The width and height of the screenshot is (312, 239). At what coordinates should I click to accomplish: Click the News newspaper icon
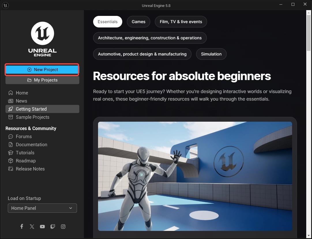[x=11, y=101]
